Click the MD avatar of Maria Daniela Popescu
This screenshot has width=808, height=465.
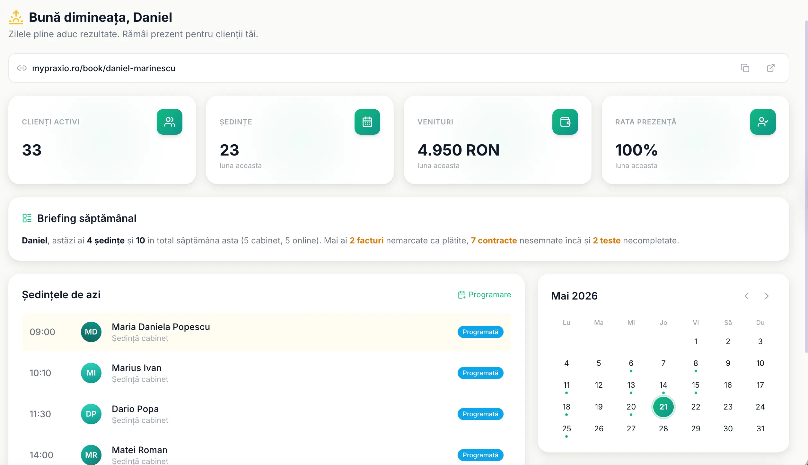tap(91, 332)
